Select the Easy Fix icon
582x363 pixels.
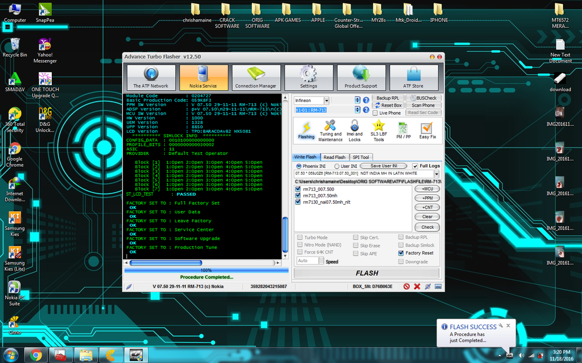coord(427,130)
